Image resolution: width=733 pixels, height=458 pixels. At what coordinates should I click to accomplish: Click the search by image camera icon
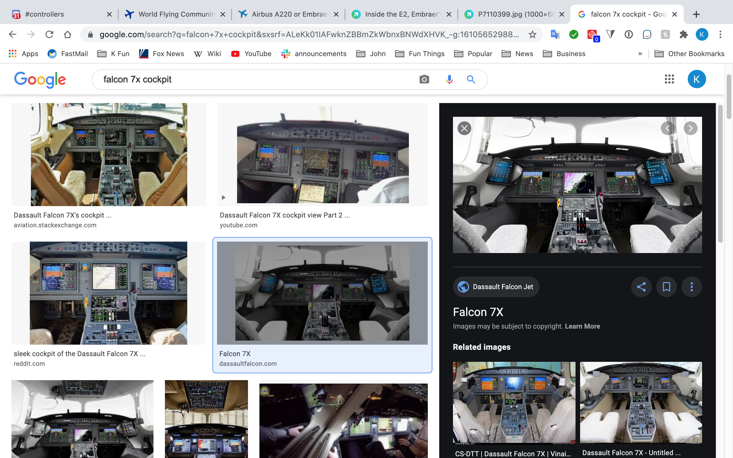(x=424, y=79)
